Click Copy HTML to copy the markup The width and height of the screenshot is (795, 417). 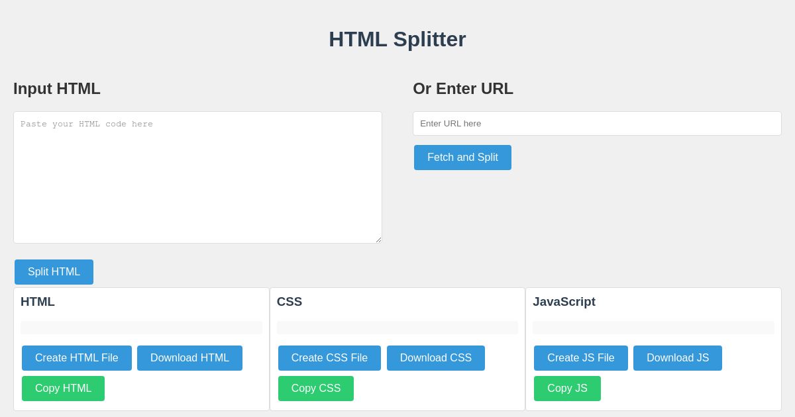tap(63, 389)
